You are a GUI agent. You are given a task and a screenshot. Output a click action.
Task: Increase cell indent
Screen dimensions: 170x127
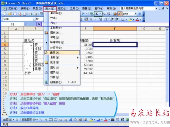(117, 19)
